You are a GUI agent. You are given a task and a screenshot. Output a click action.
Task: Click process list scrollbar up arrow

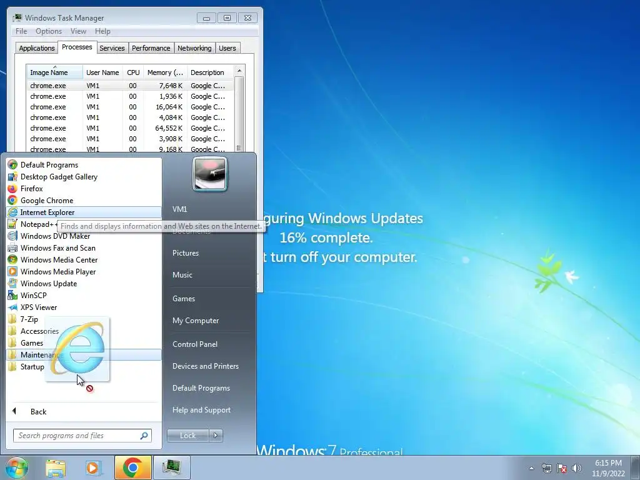[239, 71]
